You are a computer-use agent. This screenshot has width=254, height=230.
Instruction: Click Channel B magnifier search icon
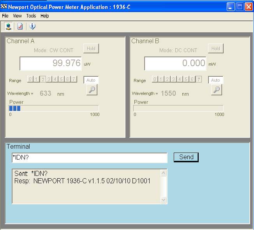216,90
